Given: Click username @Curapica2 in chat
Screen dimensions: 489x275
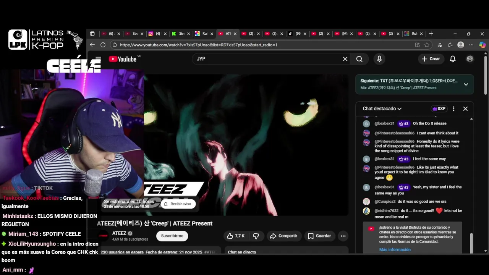Looking at the screenshot, I should pos(385,202).
